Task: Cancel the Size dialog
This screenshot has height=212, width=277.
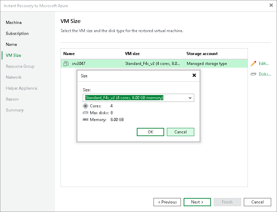Action: point(181,132)
